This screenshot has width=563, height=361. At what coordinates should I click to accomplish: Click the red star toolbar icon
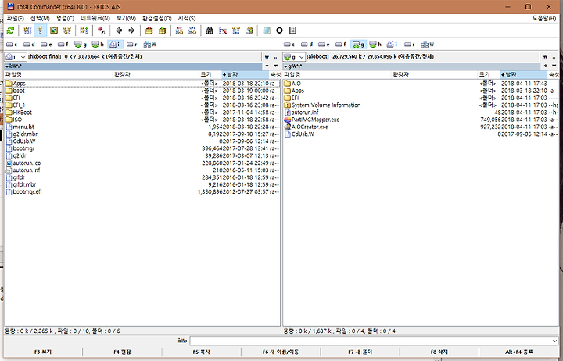[101, 30]
